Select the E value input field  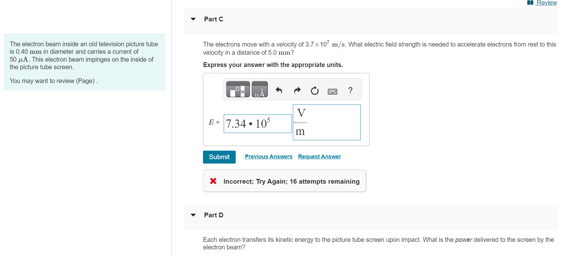(258, 123)
